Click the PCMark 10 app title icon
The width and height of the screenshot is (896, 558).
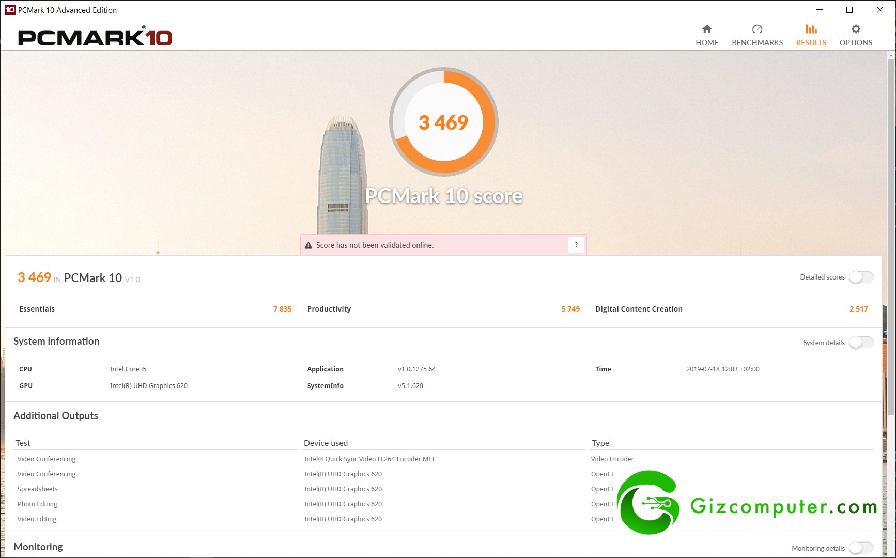coord(10,10)
